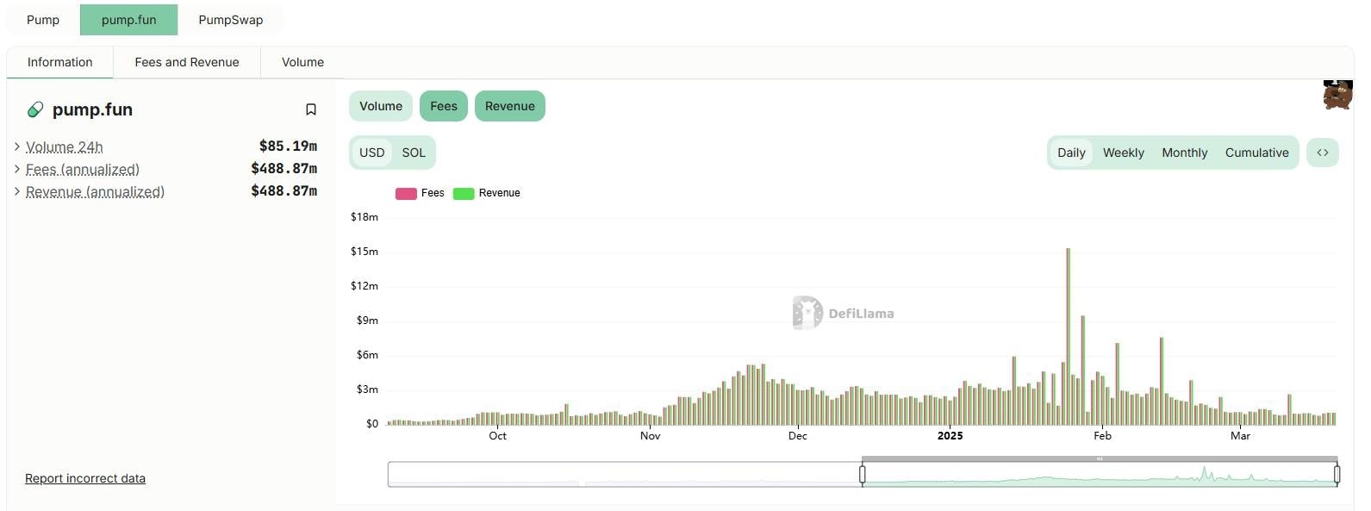The height and width of the screenshot is (511, 1371).
Task: Select the Weekly interval
Action: [x=1124, y=153]
